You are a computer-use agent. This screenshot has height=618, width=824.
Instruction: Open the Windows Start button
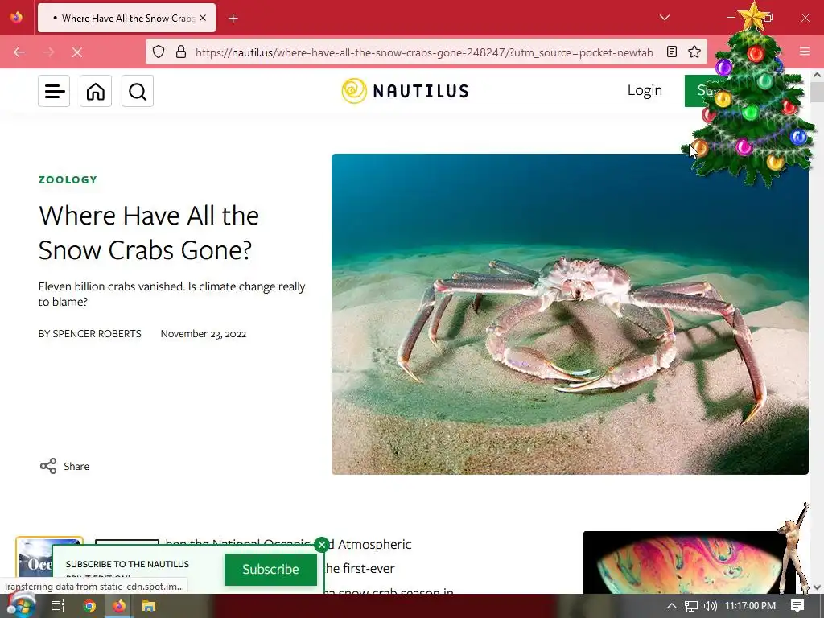coord(20,606)
